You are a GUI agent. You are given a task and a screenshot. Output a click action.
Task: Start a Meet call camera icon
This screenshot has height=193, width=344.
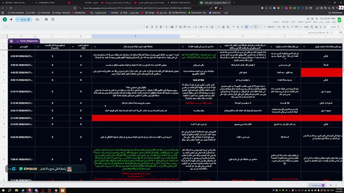[x=37, y=19]
